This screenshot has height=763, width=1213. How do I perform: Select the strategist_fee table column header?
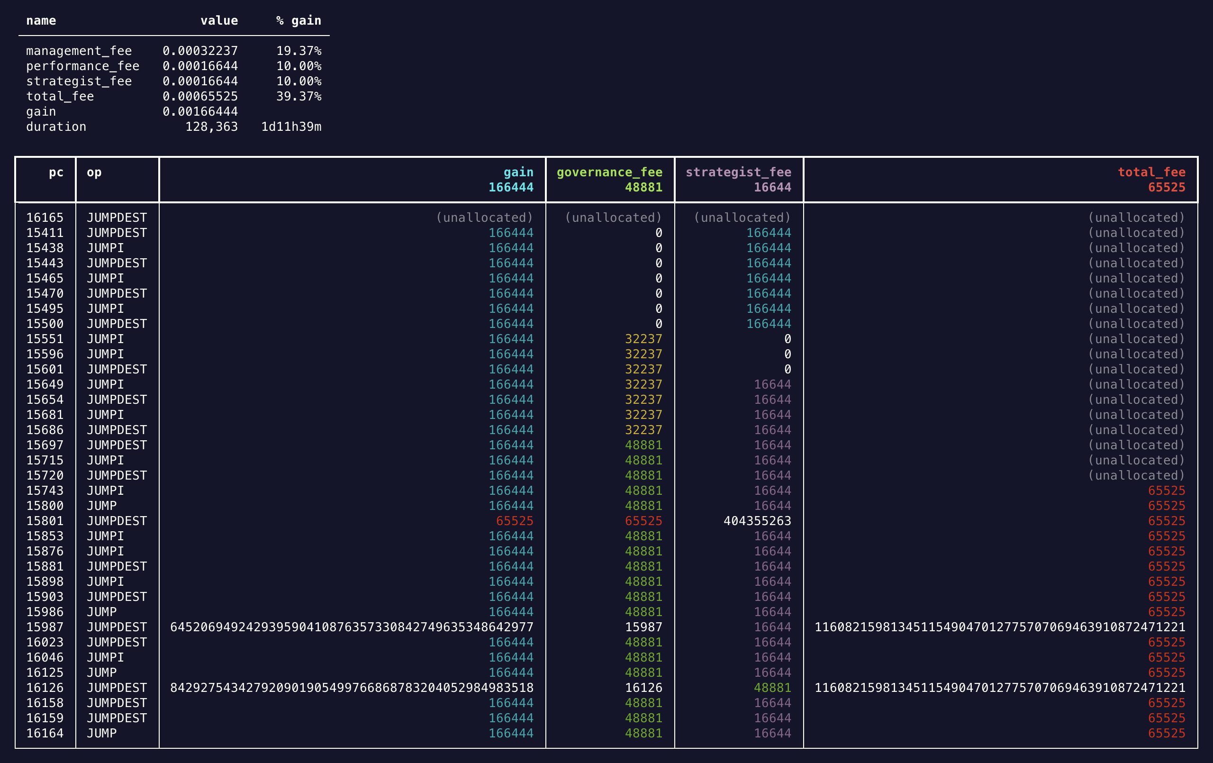click(x=739, y=173)
